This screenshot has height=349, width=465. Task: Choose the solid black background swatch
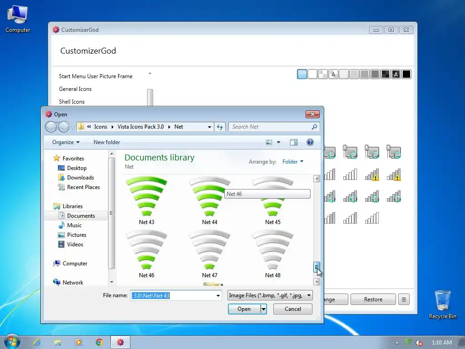pos(406,74)
